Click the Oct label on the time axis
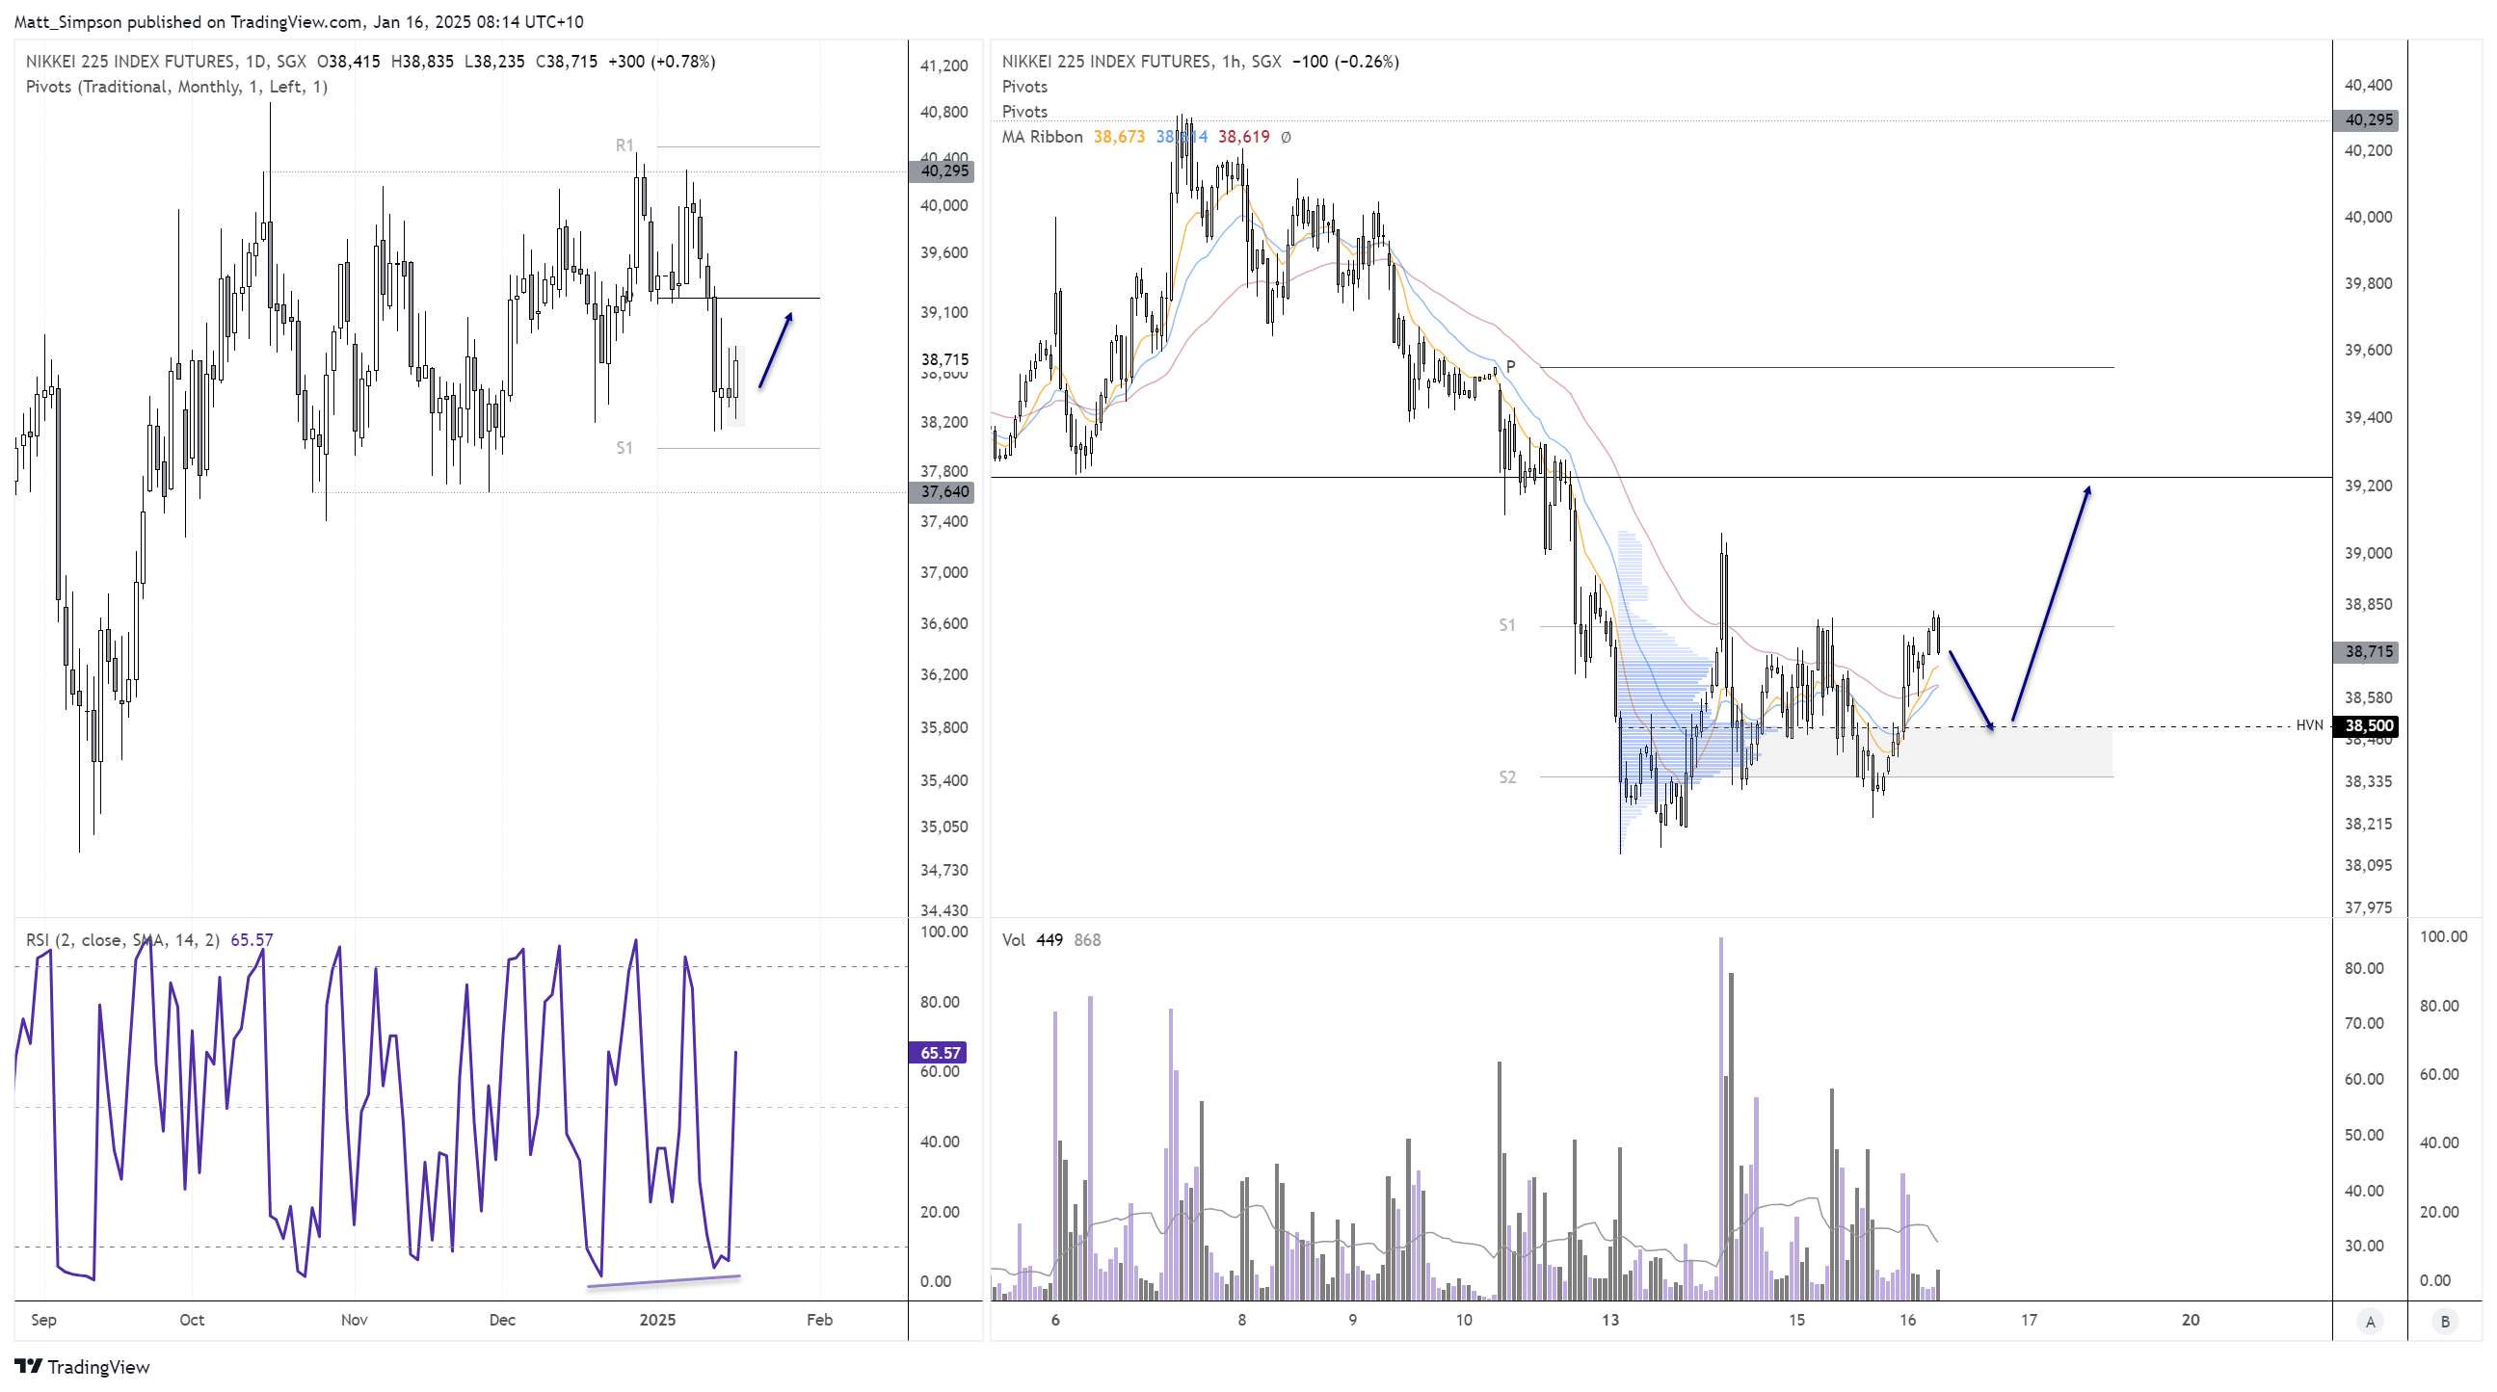Viewport: 2497px width, 1392px height. click(x=192, y=1320)
